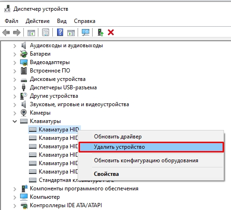This screenshot has width=231, height=210.
Task: Expand the Контроллеры IDE ATA/ATAPI node
Action: tap(15, 206)
